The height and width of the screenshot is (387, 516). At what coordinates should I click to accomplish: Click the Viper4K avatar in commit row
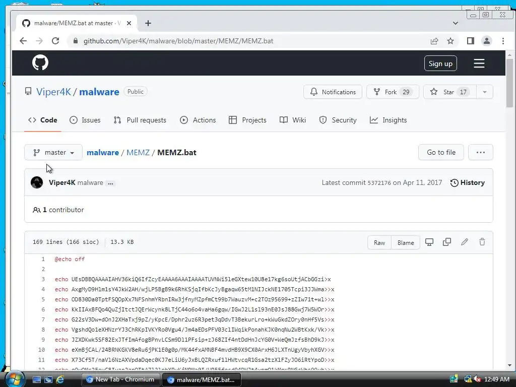(37, 182)
